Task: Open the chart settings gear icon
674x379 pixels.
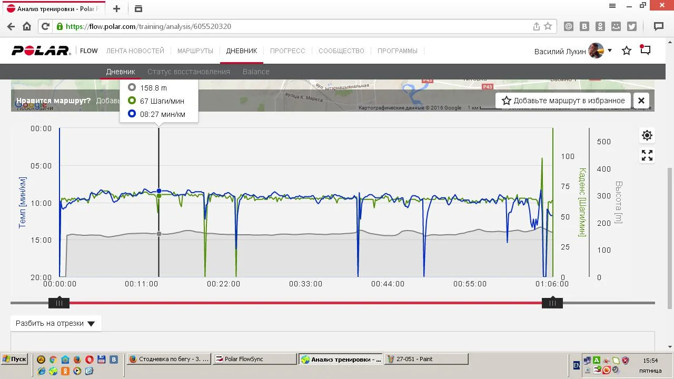Action: coord(647,135)
